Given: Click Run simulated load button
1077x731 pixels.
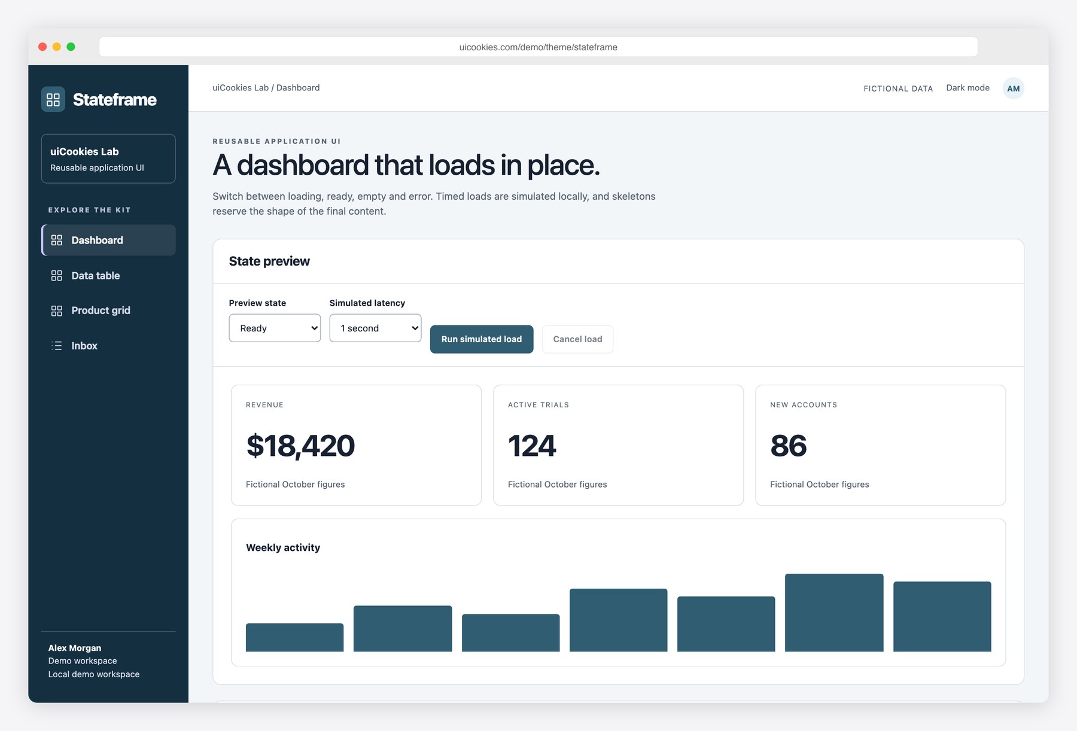Looking at the screenshot, I should 482,339.
